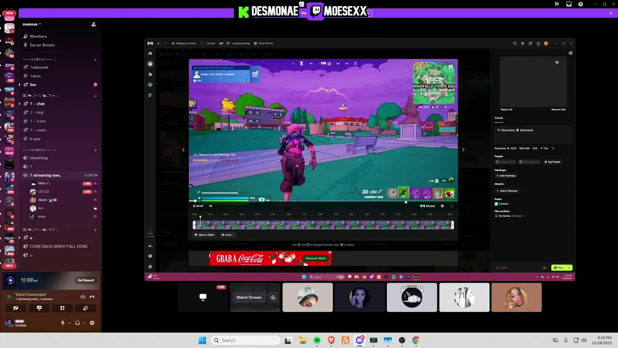Click the Remove Ads link
This screenshot has width=618, height=348.
[558, 109]
